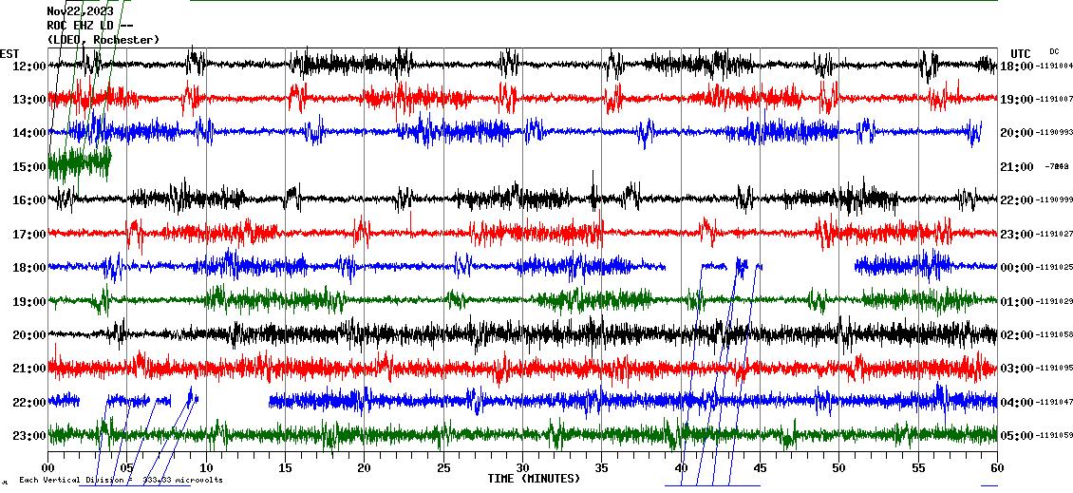This screenshot has width=1073, height=493.
Task: Click the 05:00 UTC row label
Action: coord(1016,436)
